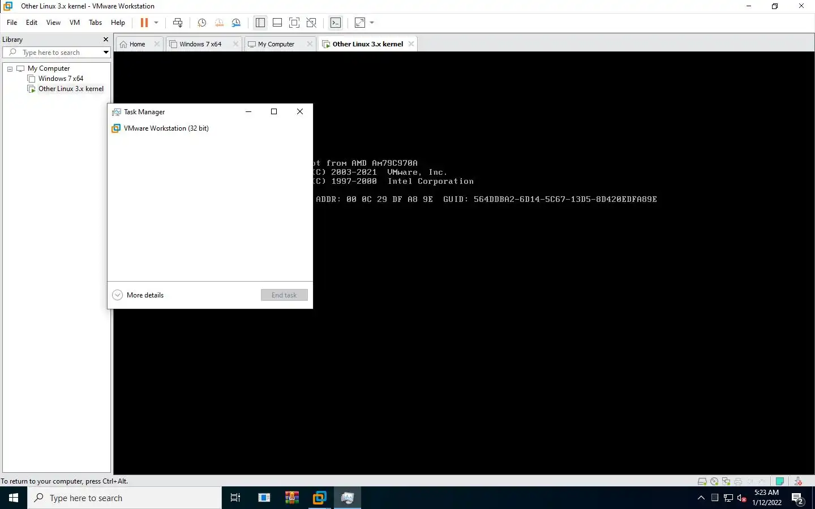The width and height of the screenshot is (815, 509).
Task: Click the printer device status icon
Action: click(x=738, y=482)
